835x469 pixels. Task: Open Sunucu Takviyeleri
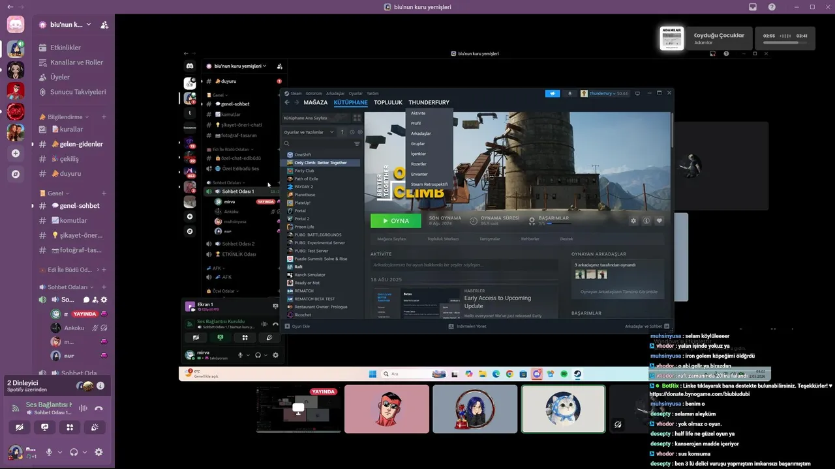pyautogui.click(x=73, y=92)
